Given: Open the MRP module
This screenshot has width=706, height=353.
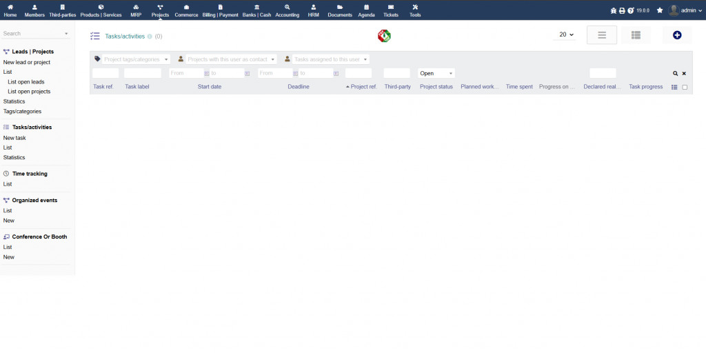Looking at the screenshot, I should (136, 10).
